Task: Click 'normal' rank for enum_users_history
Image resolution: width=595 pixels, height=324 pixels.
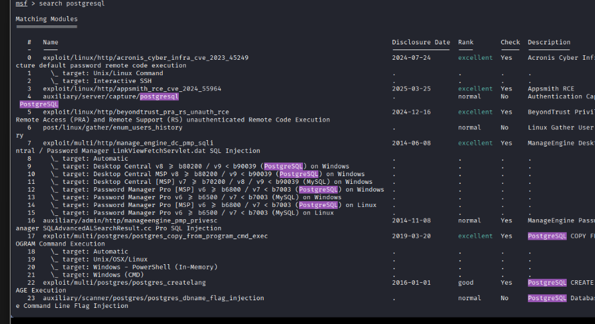Action: (x=470, y=127)
